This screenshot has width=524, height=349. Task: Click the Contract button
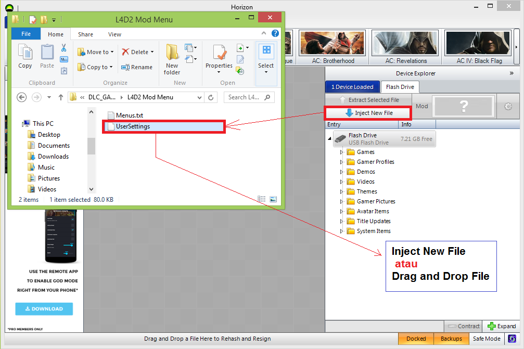(463, 326)
